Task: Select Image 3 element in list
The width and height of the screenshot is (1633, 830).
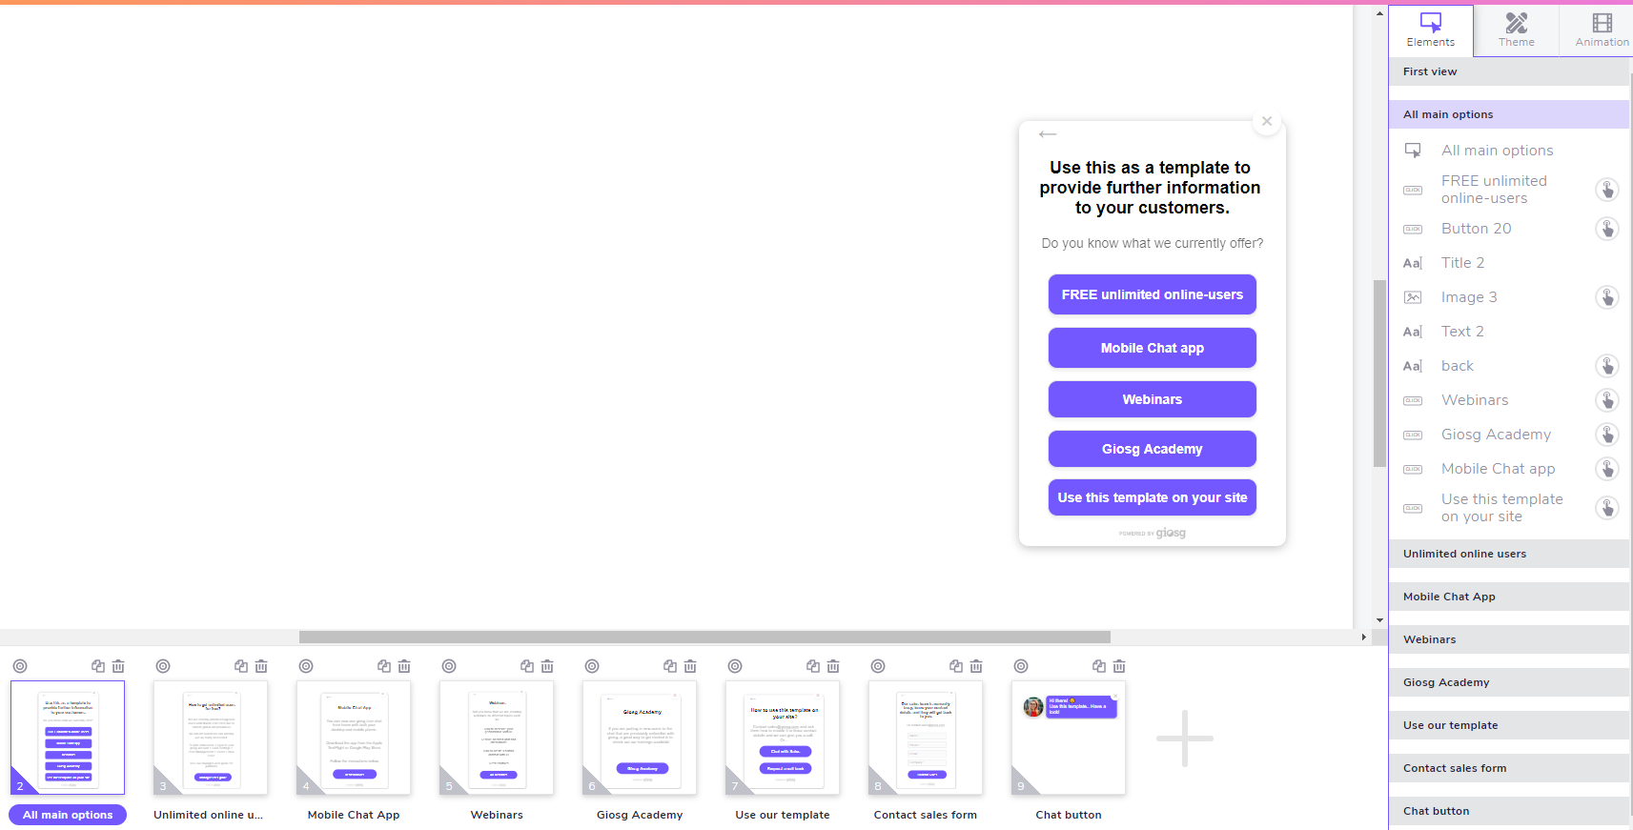Action: 1469,297
